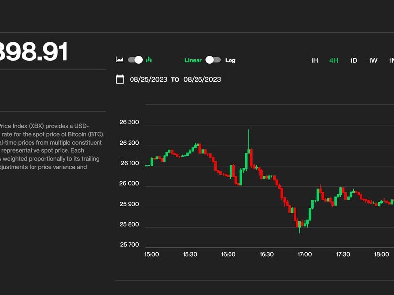
Task: Open the end date 08/25/2023 selector
Action: (202, 79)
